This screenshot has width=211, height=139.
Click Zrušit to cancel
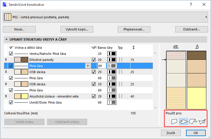[x=171, y=133]
